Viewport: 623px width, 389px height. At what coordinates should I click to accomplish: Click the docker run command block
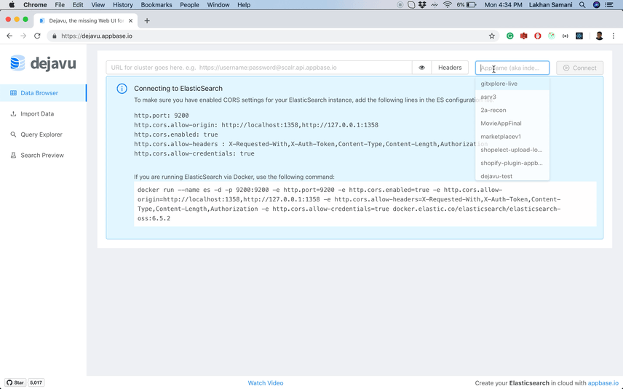click(x=365, y=204)
